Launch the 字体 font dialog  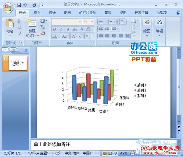pyautogui.click(x=93, y=42)
